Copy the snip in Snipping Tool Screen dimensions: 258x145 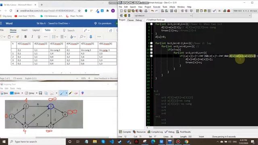pyautogui.click(x=46, y=93)
